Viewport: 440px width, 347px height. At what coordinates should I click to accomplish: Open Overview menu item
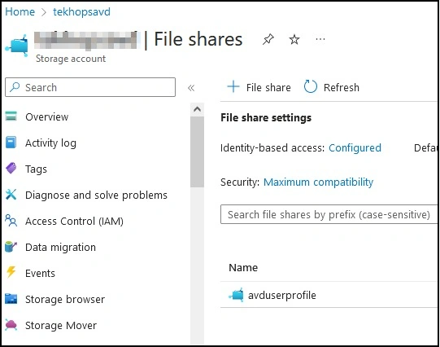(x=46, y=116)
